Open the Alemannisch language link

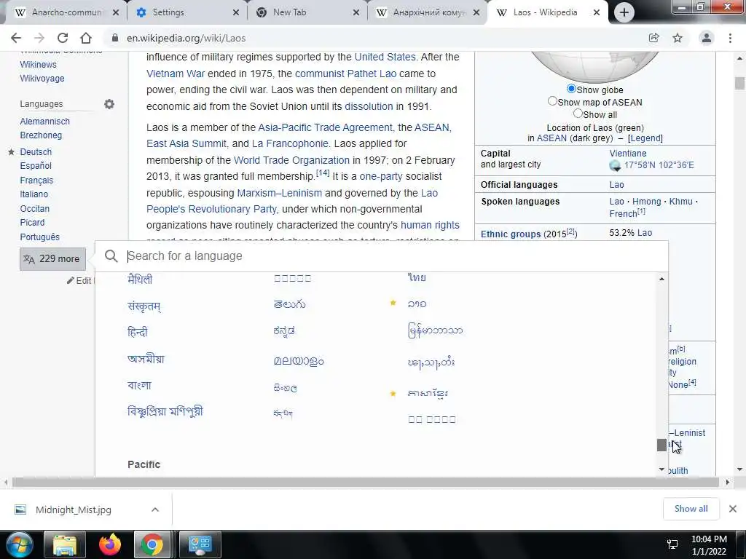[44, 122]
